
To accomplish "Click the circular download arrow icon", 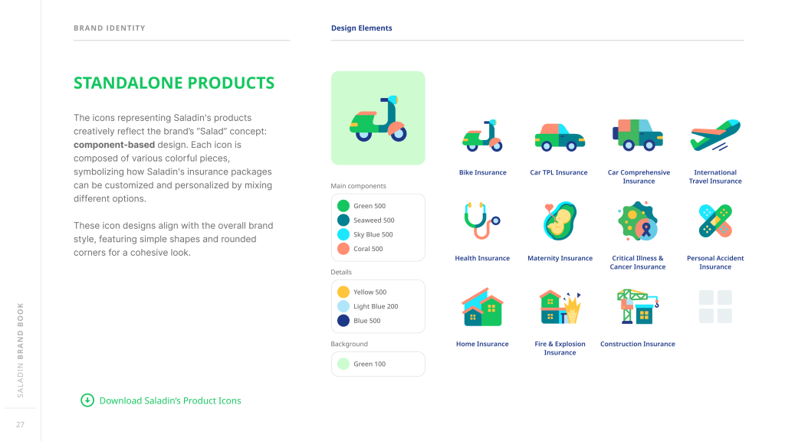I will 87,400.
